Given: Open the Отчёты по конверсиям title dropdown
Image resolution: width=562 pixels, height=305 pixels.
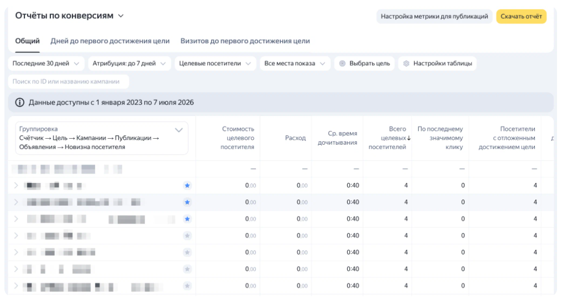Looking at the screenshot, I should coord(70,16).
